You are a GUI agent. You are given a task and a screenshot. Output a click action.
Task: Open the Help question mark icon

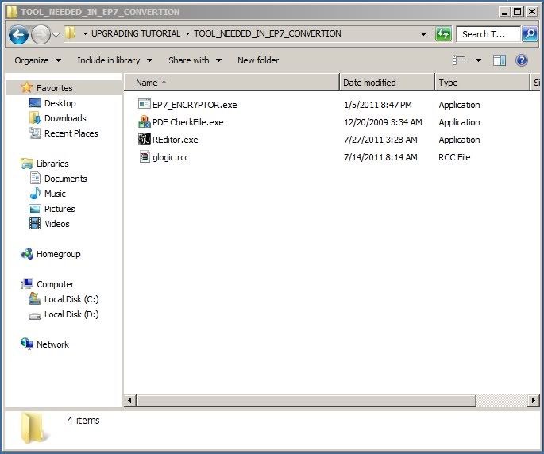point(522,60)
